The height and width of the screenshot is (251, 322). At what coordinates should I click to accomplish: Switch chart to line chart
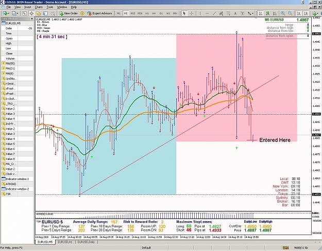click(275, 13)
